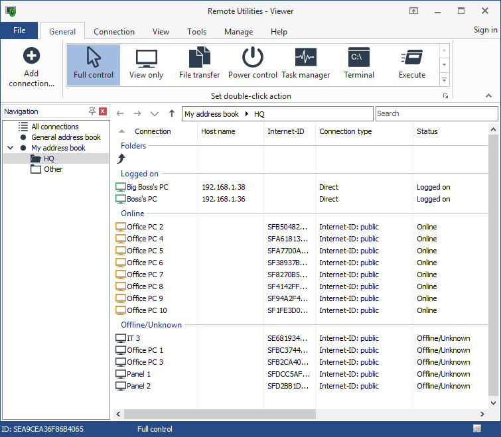Click status bar icon at bottom right

click(477, 428)
